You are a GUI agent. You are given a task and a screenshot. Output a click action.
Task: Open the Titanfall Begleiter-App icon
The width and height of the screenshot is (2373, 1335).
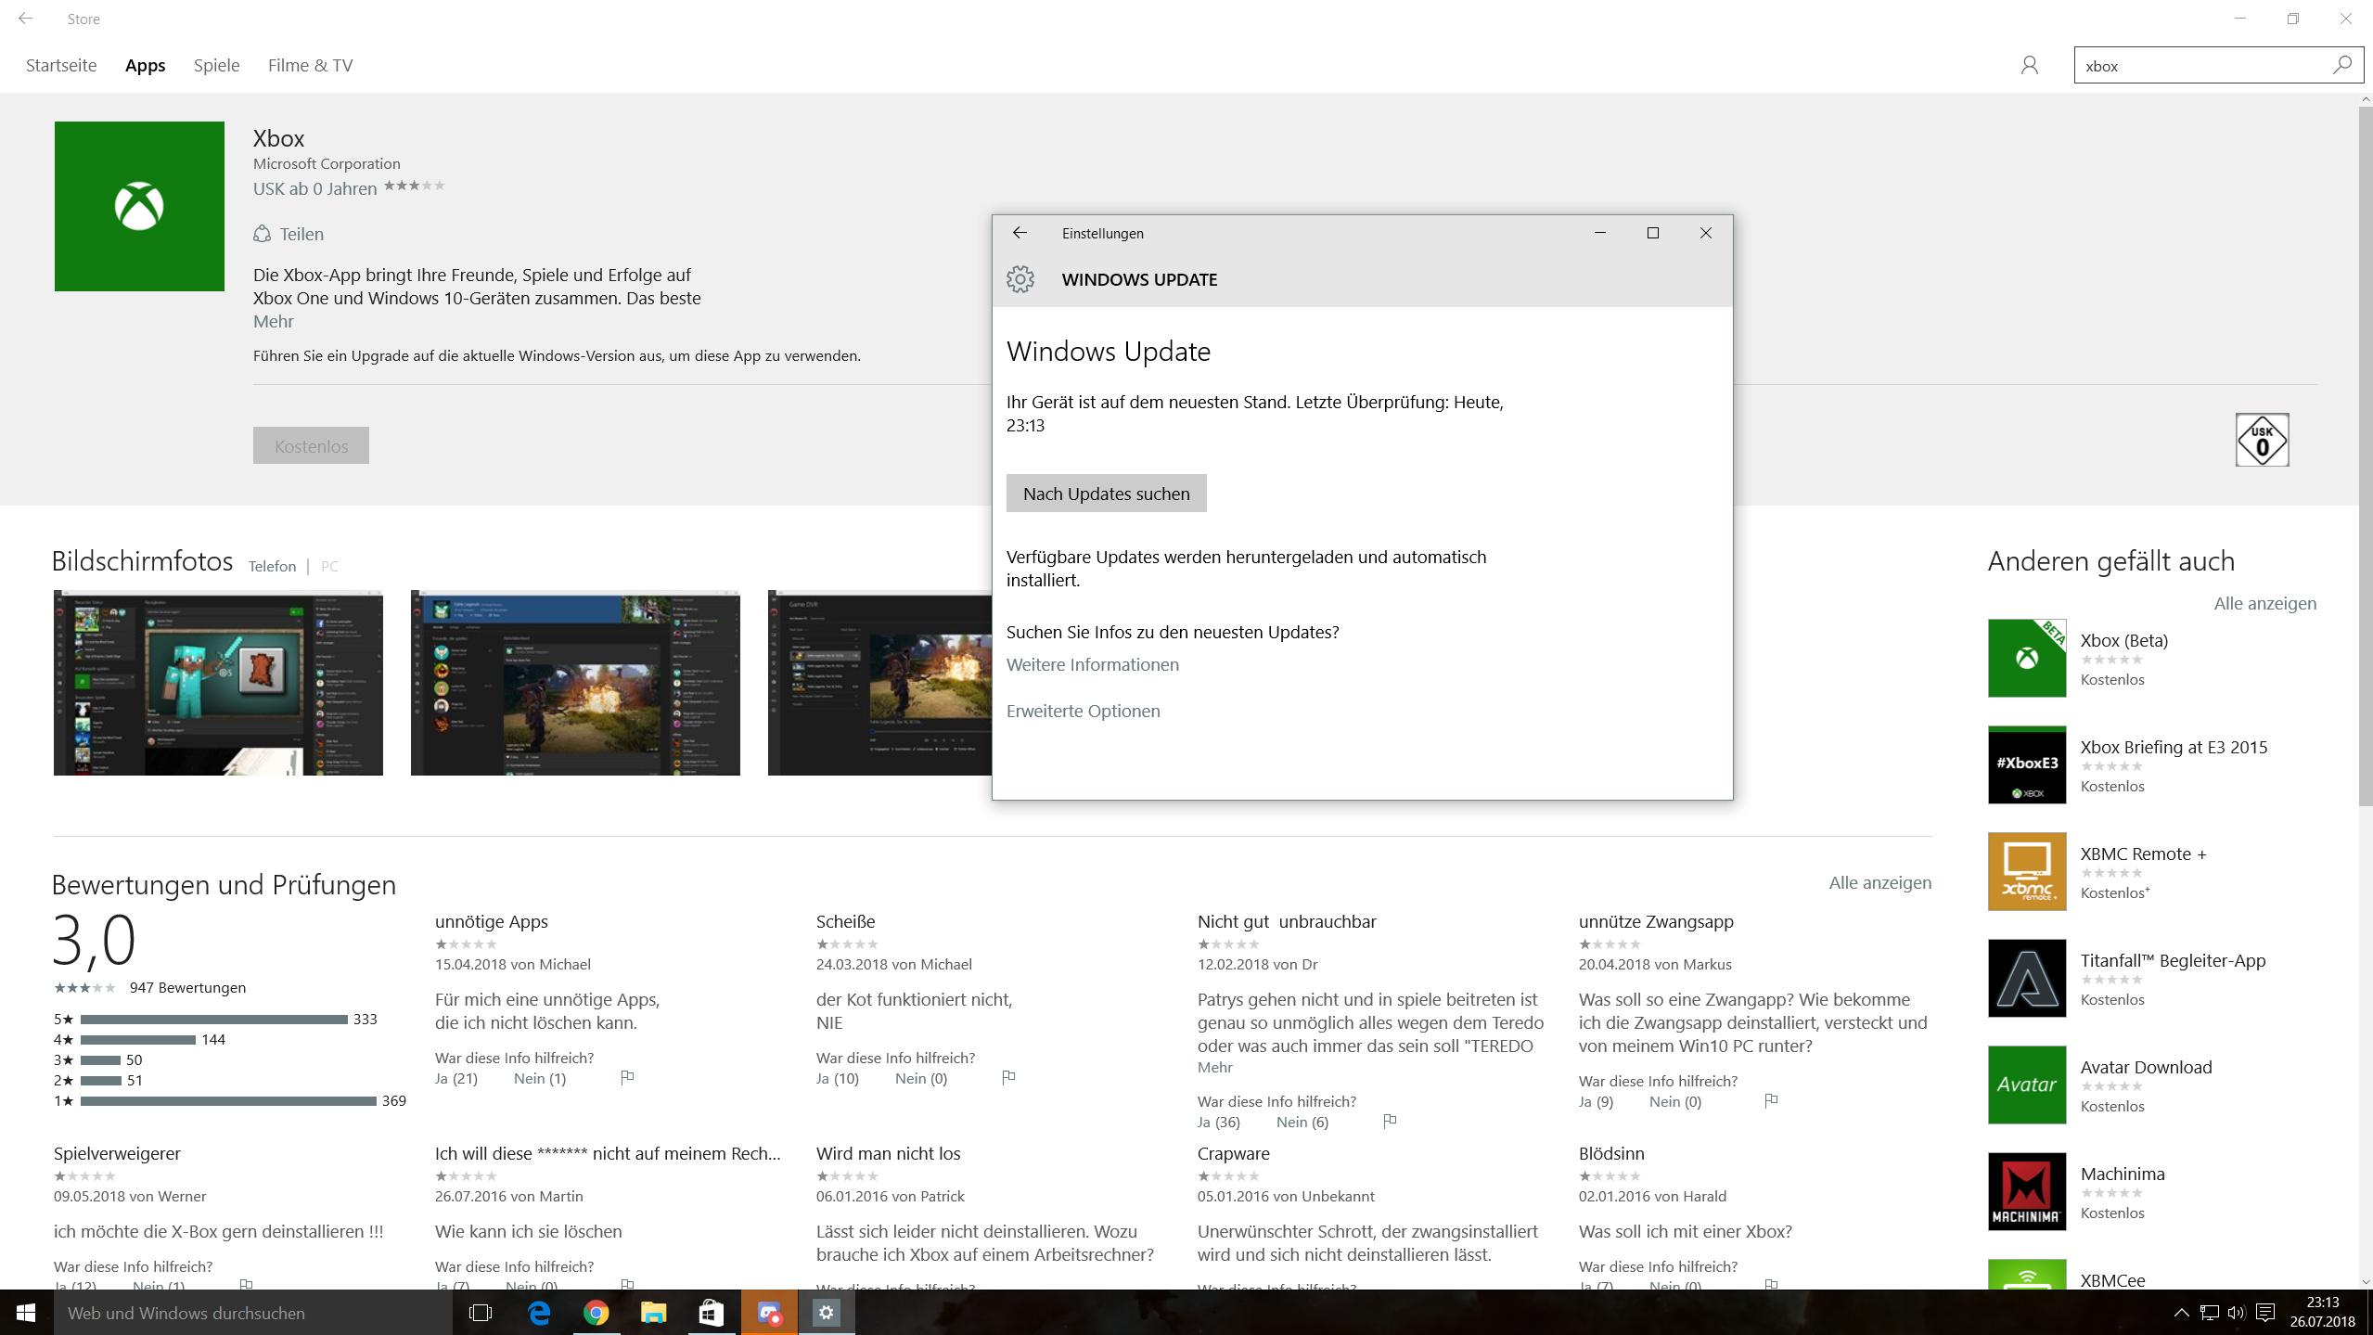[2027, 978]
